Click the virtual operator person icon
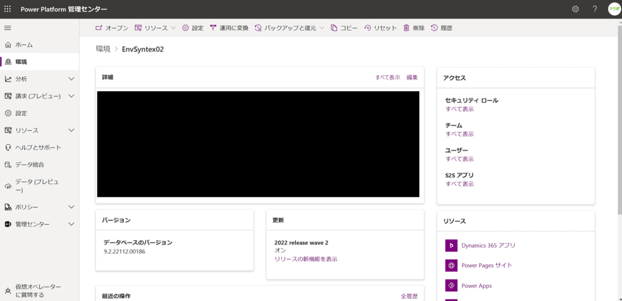622x301 pixels. [x=8, y=291]
